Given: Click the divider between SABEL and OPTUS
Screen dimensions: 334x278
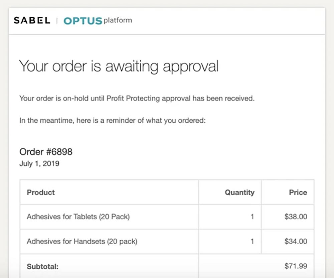Looking at the screenshot, I should click(x=57, y=21).
